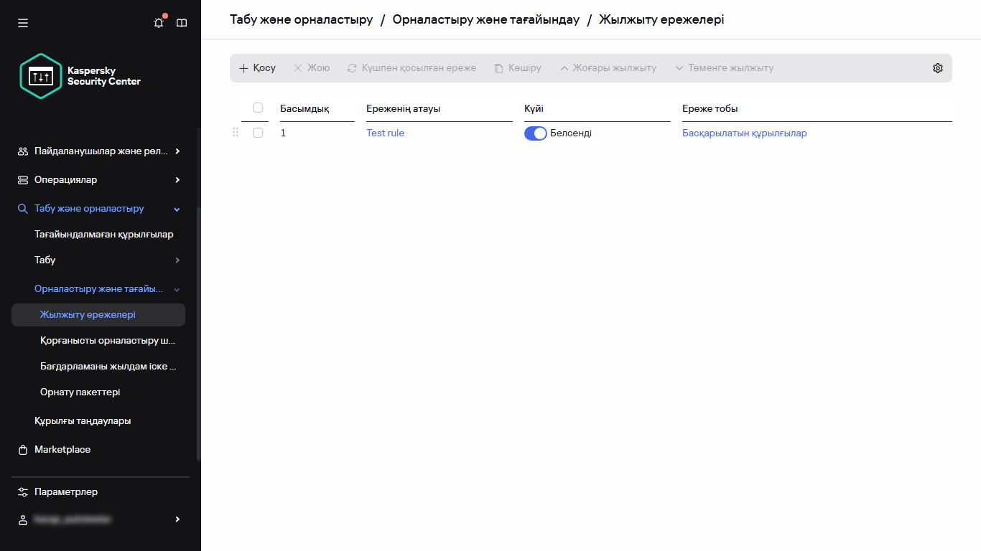Image resolution: width=981 pixels, height=551 pixels.
Task: Disable the Белсенді toggle for Test rule
Action: click(x=535, y=133)
